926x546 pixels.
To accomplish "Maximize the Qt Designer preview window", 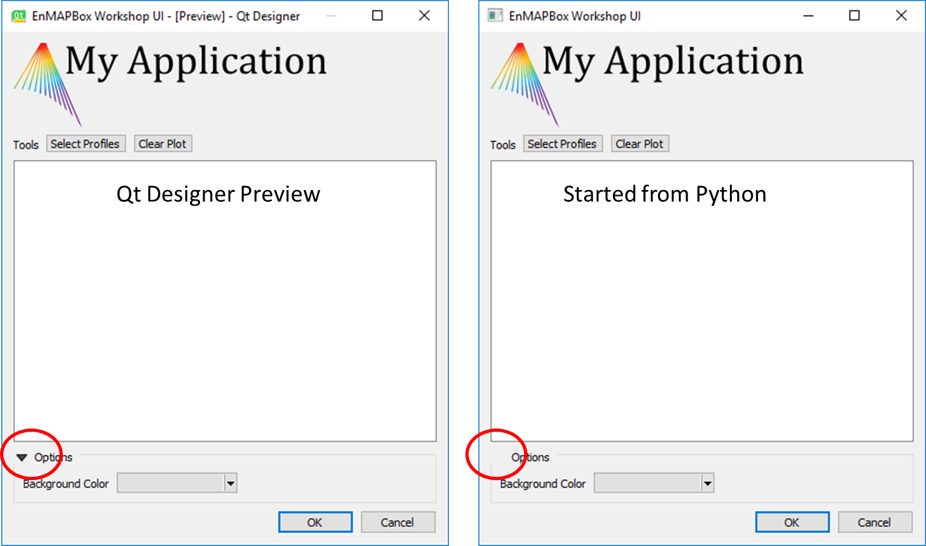I will point(377,16).
